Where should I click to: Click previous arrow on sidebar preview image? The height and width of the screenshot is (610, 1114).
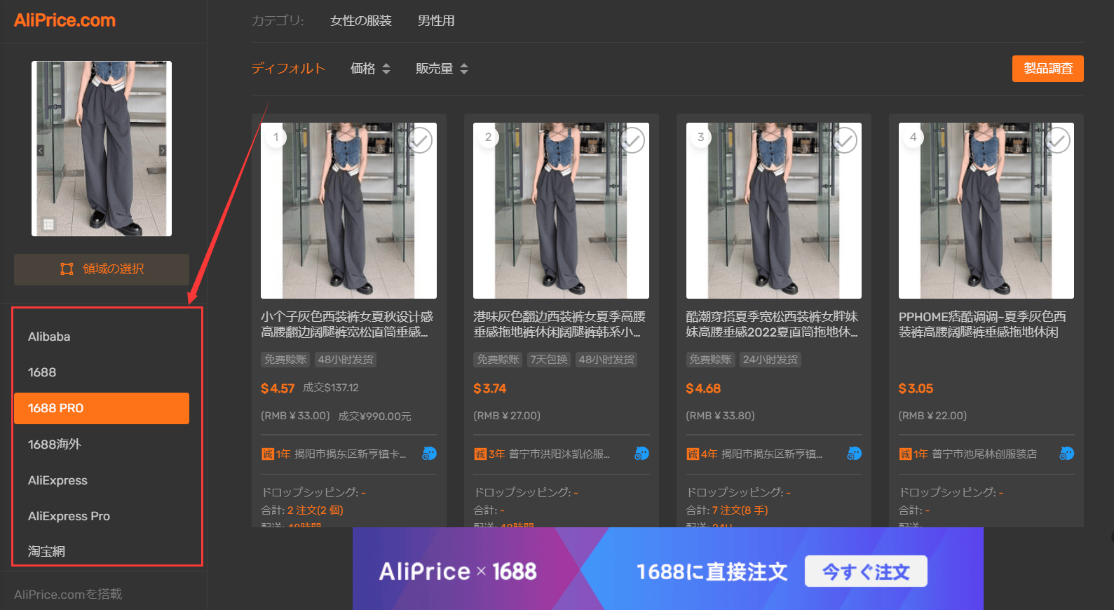[x=40, y=151]
